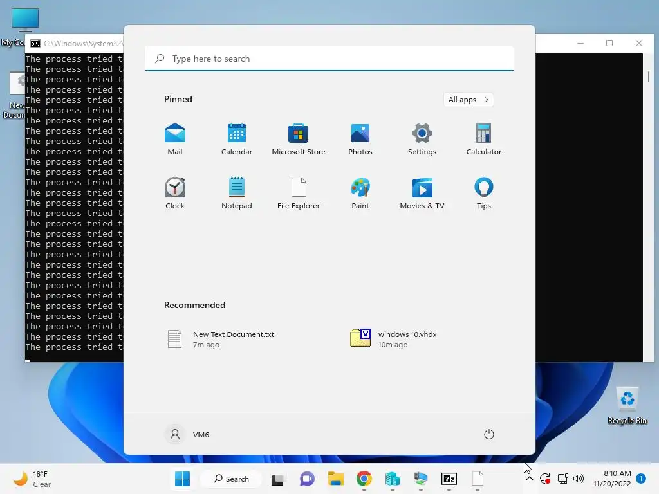The width and height of the screenshot is (659, 494).
Task: Open Task View from the taskbar
Action: click(x=277, y=479)
